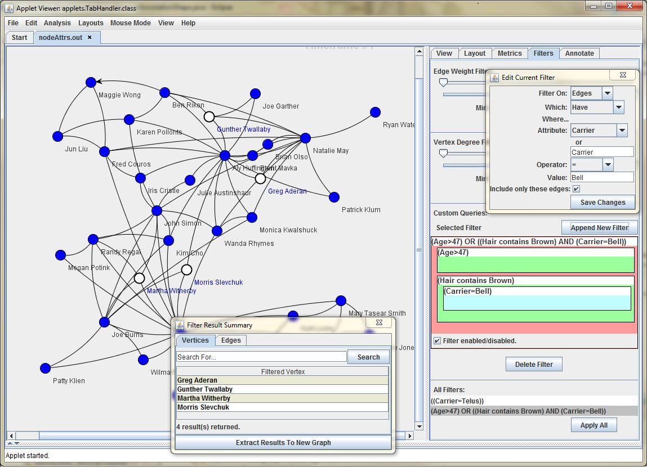Select Greg Aderan row in results
The image size is (647, 467).
click(282, 380)
